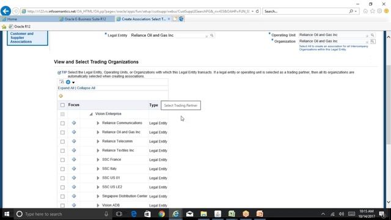Viewport: 391px width, 220px height.
Task: Open new tab button beside tabs
Action: point(175,19)
